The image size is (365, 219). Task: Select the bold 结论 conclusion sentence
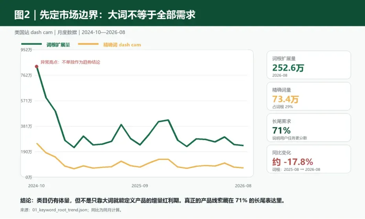[152, 201]
